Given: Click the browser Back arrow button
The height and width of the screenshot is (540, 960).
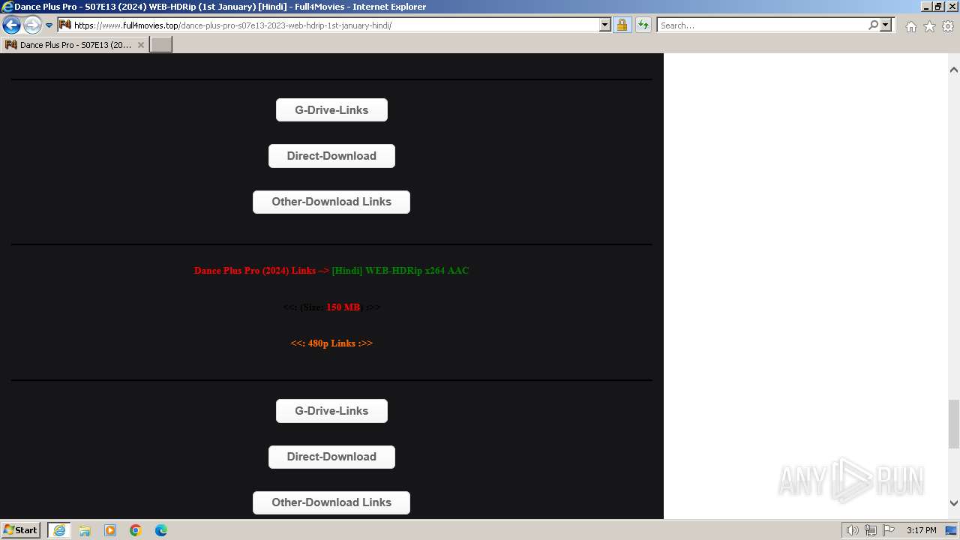Looking at the screenshot, I should click(11, 25).
